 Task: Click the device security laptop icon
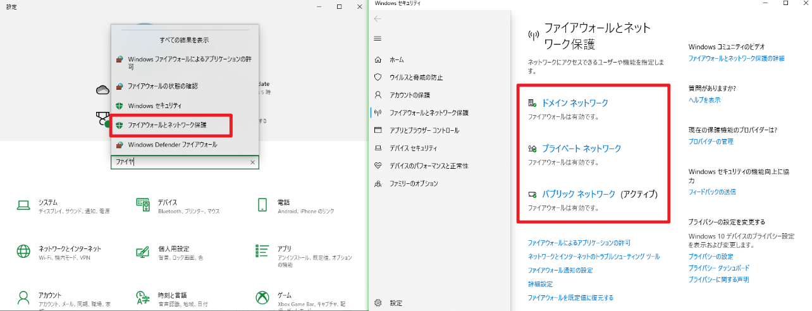click(378, 148)
